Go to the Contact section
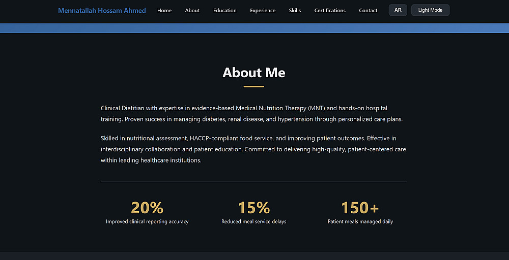 (368, 10)
